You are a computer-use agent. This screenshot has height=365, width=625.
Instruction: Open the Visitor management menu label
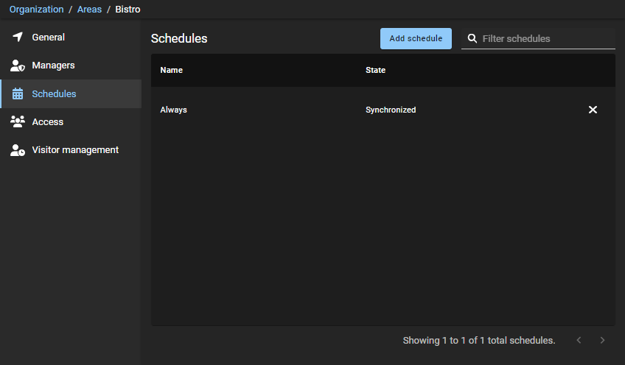[x=75, y=150]
